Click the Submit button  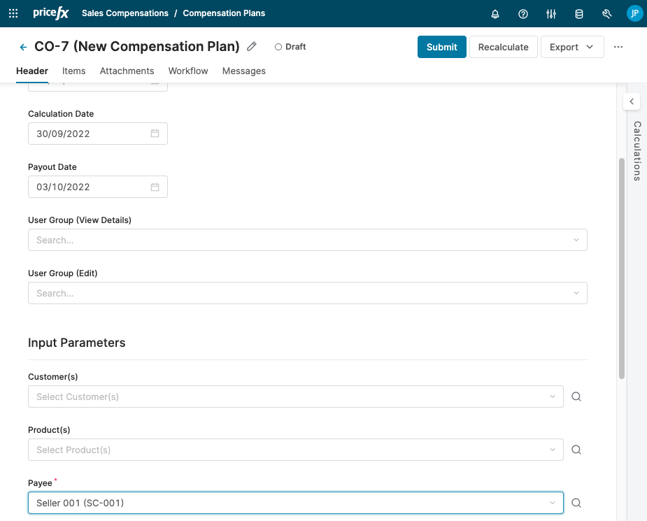[441, 47]
